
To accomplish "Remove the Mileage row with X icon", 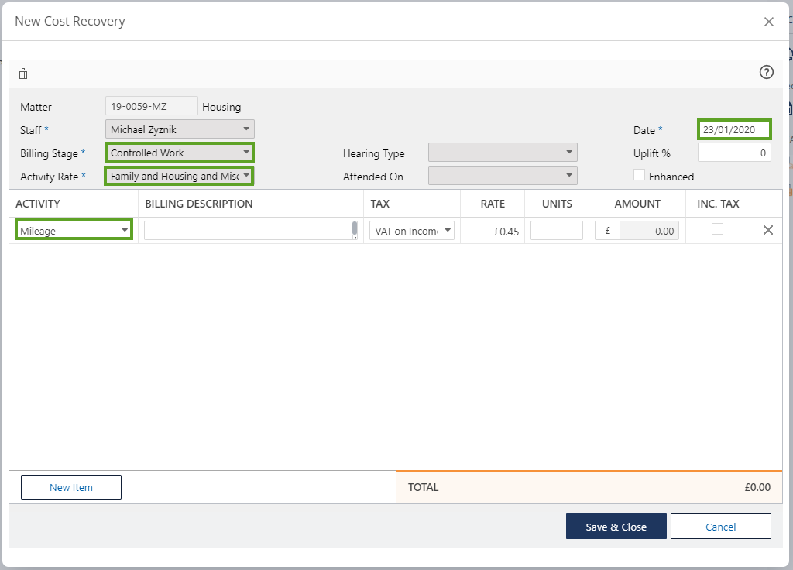I will coord(767,230).
